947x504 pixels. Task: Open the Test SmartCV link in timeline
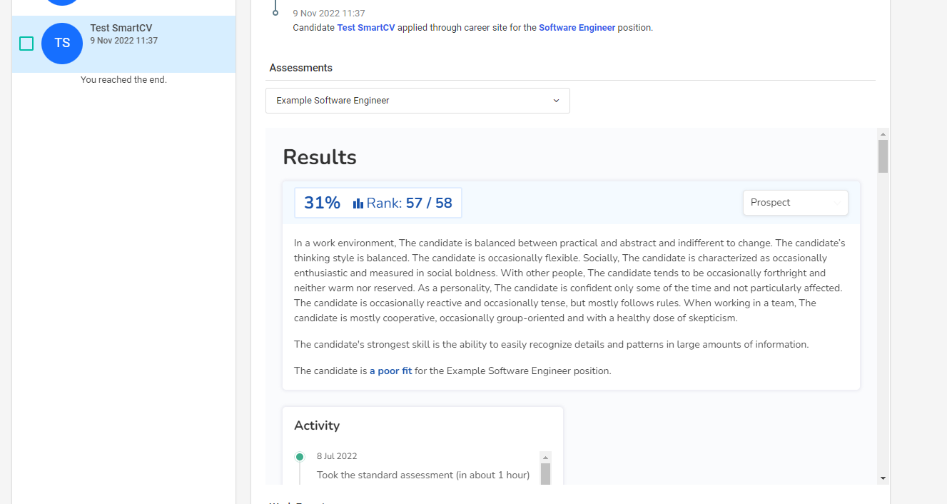[x=365, y=28]
